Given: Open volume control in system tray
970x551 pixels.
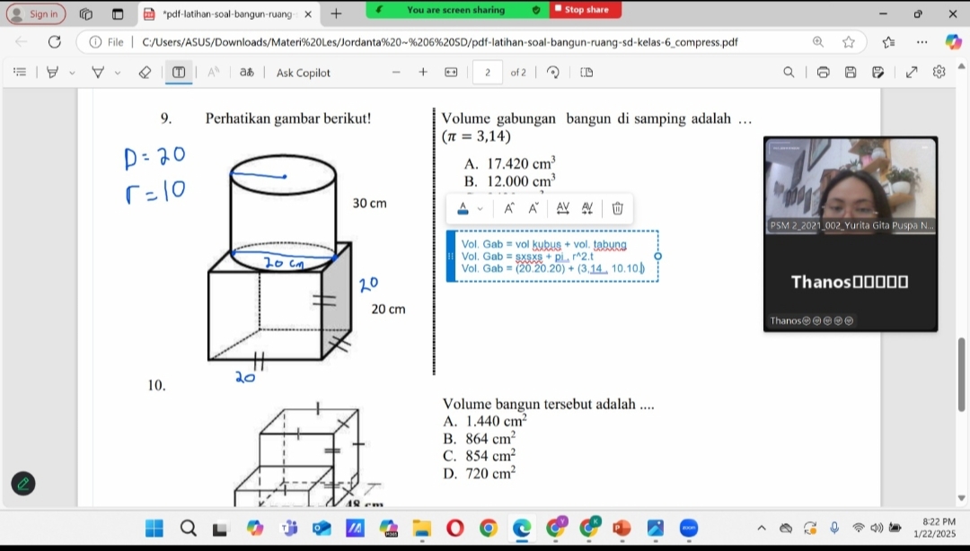Looking at the screenshot, I should [877, 529].
